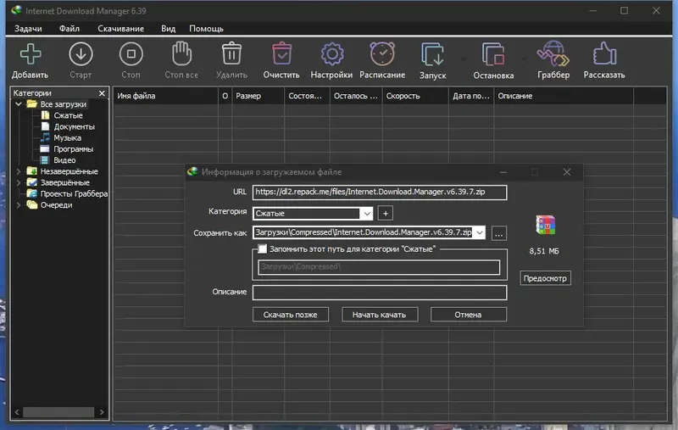Screen dimensions: 678x430
Task: Toggle Запомнить этот путь checkbox
Action: [x=263, y=249]
